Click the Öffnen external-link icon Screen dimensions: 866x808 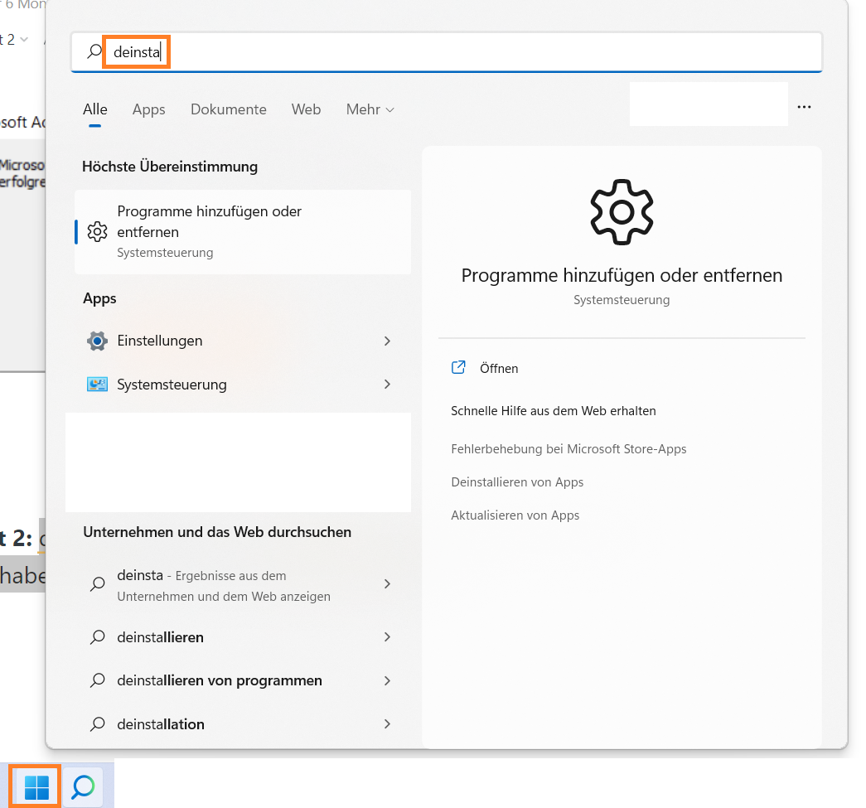tap(458, 368)
